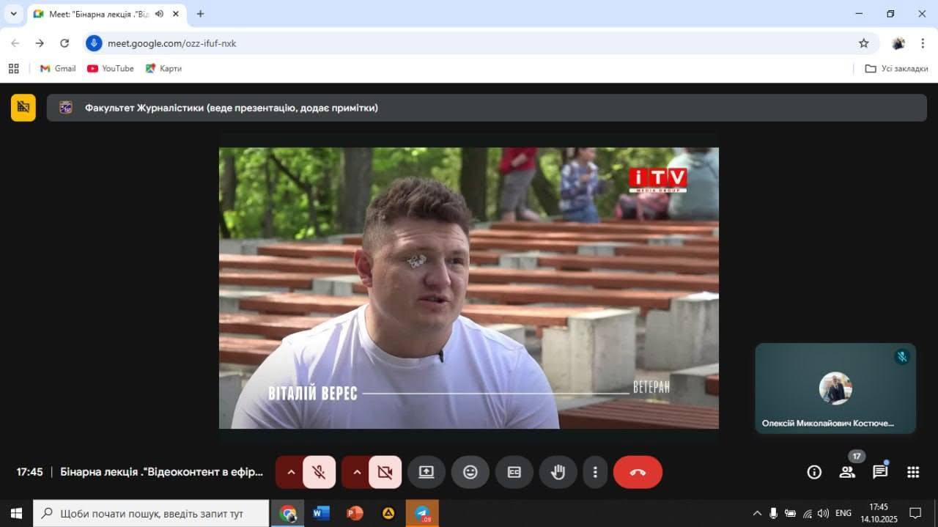This screenshot has width=938, height=527.
Task: Open the activities grid icon
Action: [913, 472]
